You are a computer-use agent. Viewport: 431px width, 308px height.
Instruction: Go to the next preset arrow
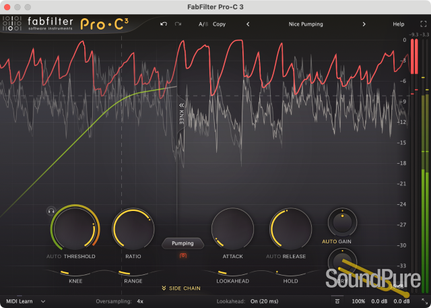point(364,24)
